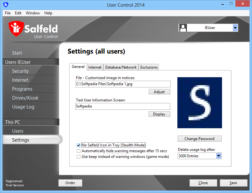This screenshot has width=252, height=193.
Task: Open Security in the sidebar
Action: [x=20, y=71]
